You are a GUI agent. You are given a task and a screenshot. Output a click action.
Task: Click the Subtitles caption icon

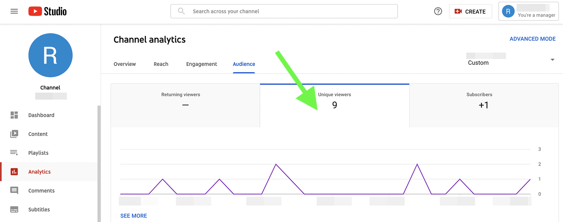pyautogui.click(x=14, y=209)
